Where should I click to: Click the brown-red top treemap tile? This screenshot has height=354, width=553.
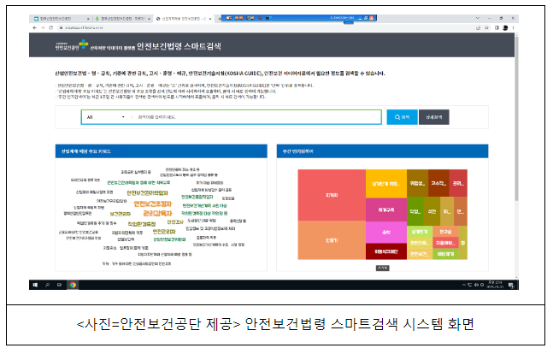438,183
